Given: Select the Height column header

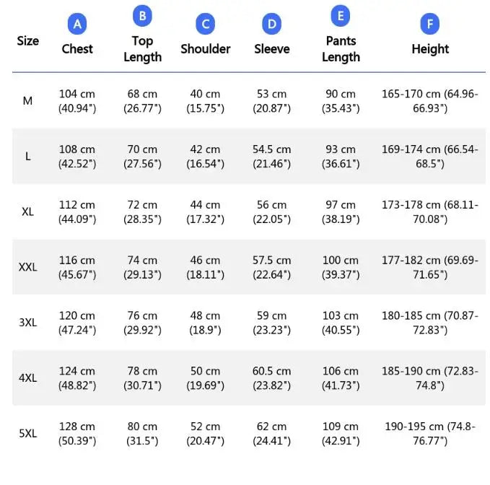Looking at the screenshot, I should click(430, 49).
